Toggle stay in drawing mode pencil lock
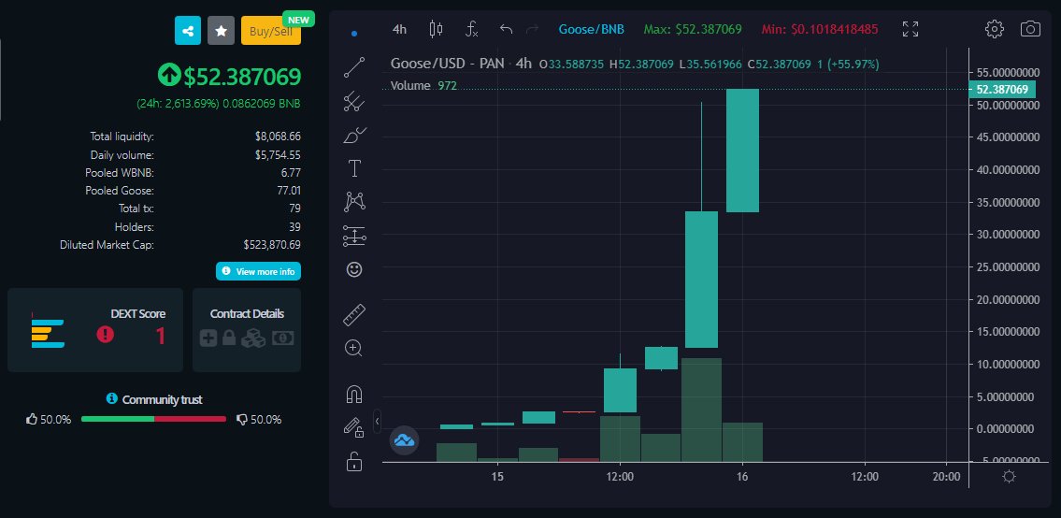1061x518 pixels. [x=354, y=427]
